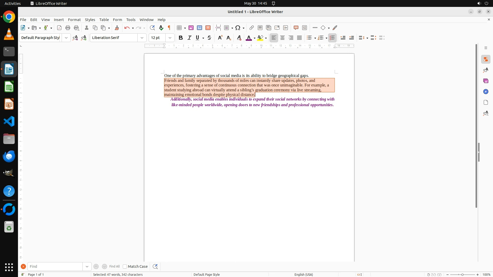Screen dimensions: 493x277
Task: Enable Match Case checkbox
Action: point(125,266)
